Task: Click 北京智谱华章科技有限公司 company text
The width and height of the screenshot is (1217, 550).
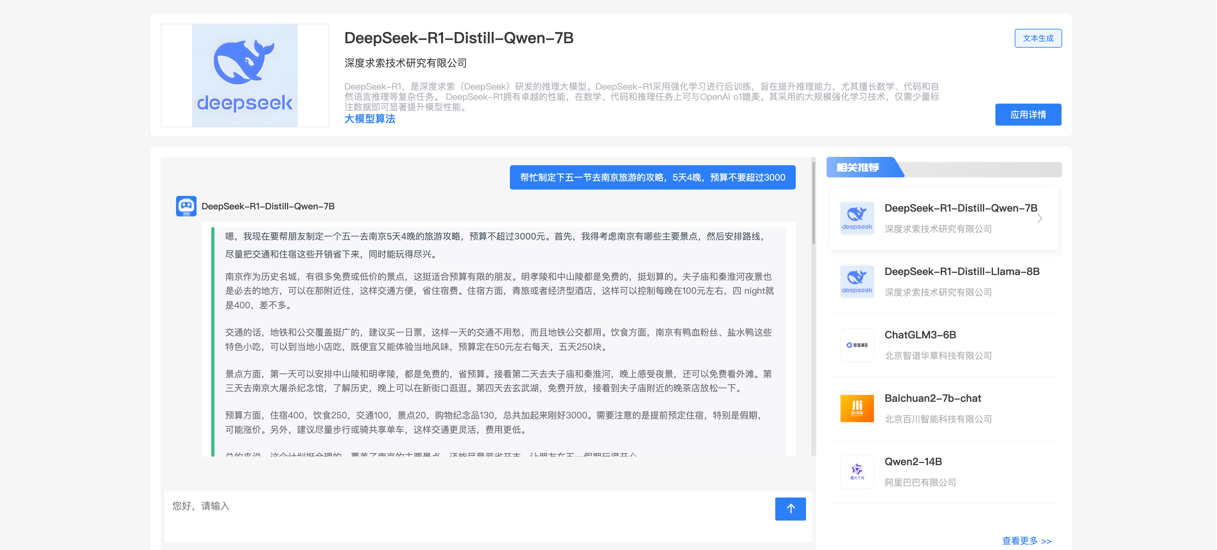Action: coord(938,355)
